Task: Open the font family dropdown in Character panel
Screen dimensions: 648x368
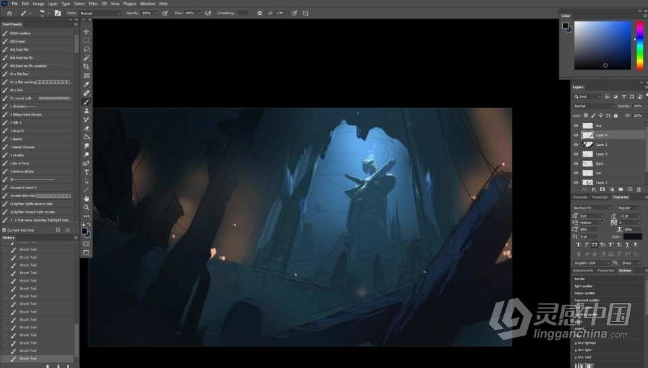Action: tap(592, 207)
